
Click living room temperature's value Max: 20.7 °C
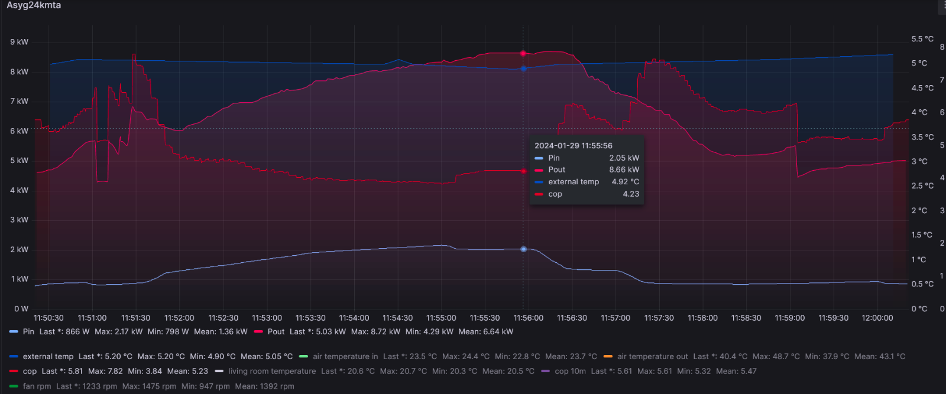pos(403,372)
